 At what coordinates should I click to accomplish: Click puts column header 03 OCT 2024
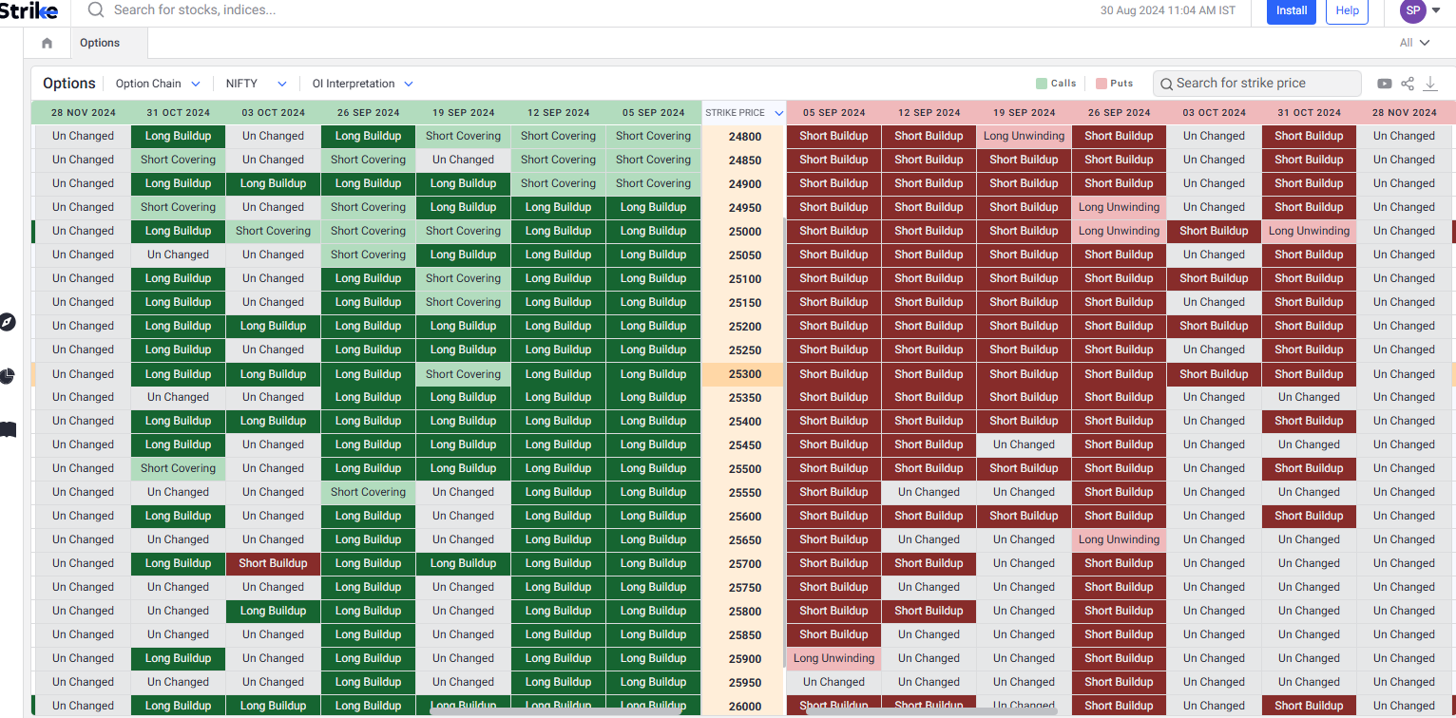[1215, 113]
